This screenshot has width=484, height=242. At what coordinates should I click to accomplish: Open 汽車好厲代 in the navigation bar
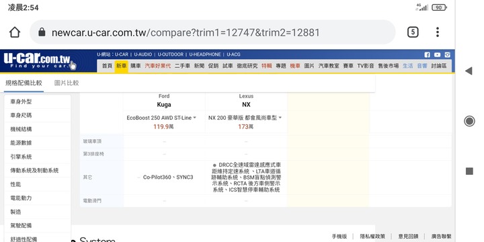158,66
